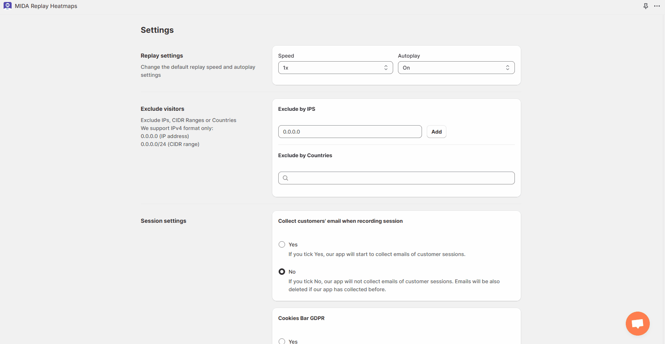Image resolution: width=665 pixels, height=344 pixels.
Task: Expand the Autoplay dropdown set to On
Action: pos(456,68)
